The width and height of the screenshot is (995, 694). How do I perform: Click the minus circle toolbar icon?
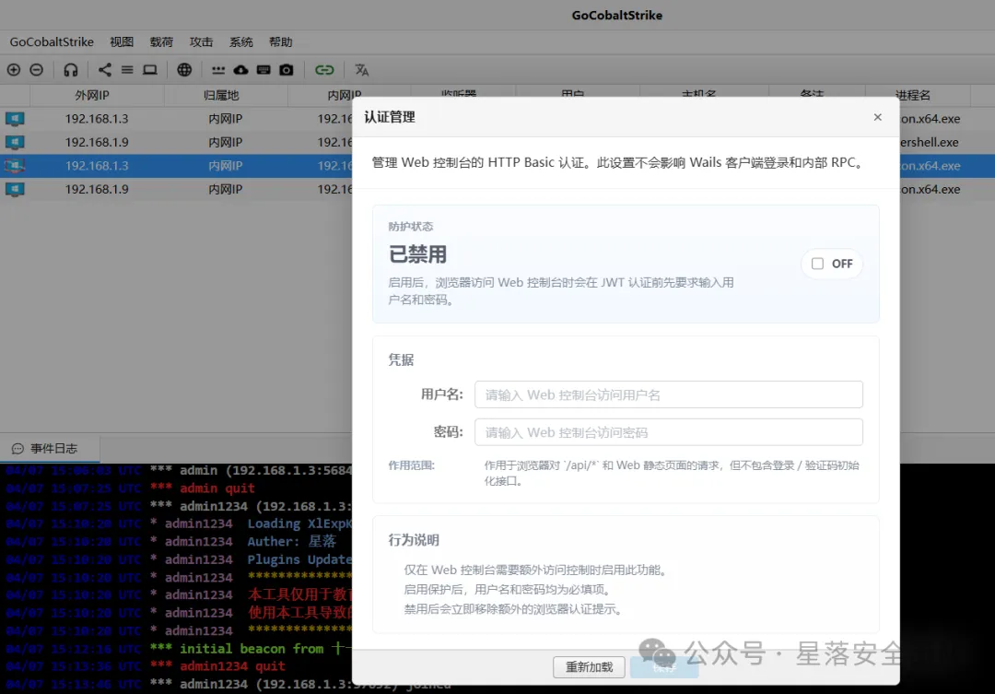pos(37,70)
